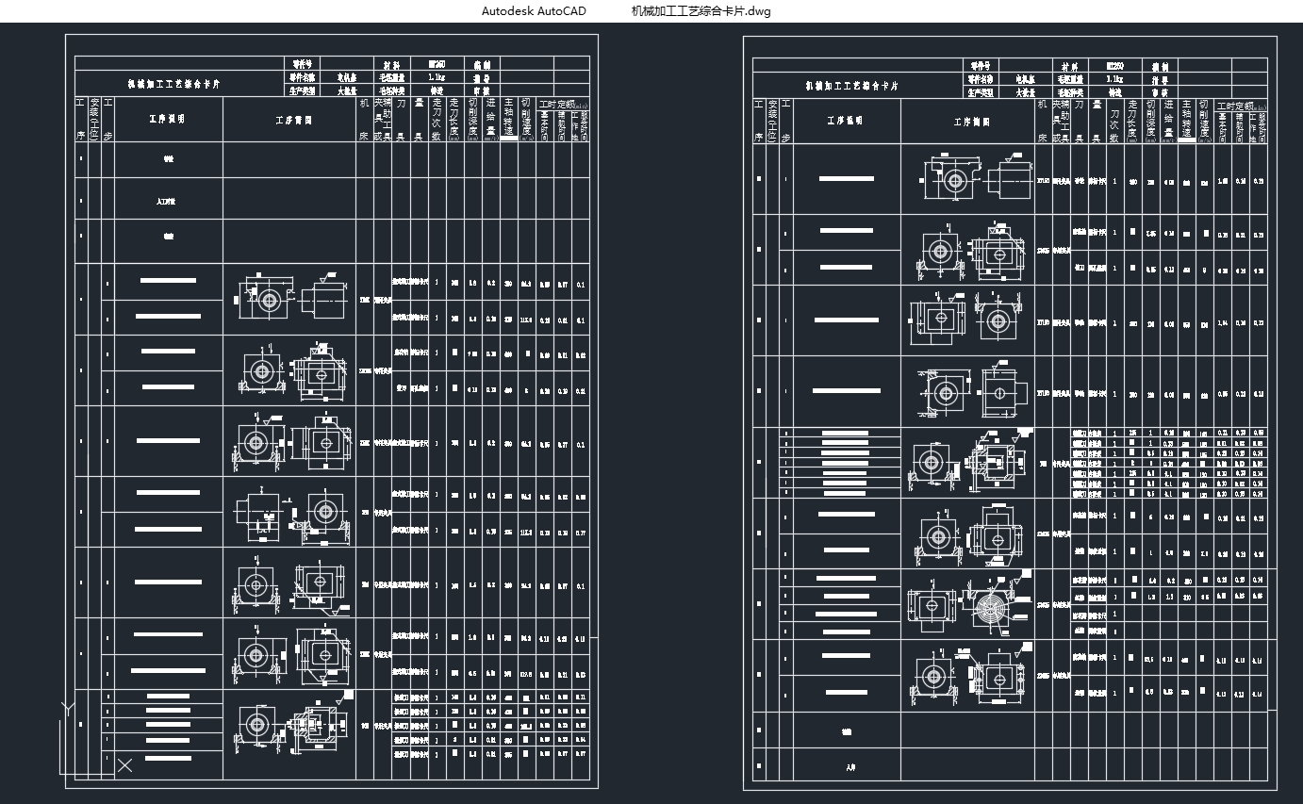Click the 工序简图 column header on right sheet
This screenshot has height=804, width=1303.
968,121
